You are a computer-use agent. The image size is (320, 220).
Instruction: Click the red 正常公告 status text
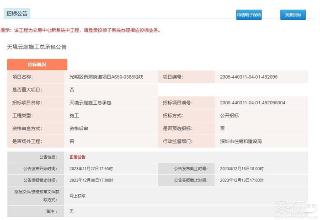(78, 157)
